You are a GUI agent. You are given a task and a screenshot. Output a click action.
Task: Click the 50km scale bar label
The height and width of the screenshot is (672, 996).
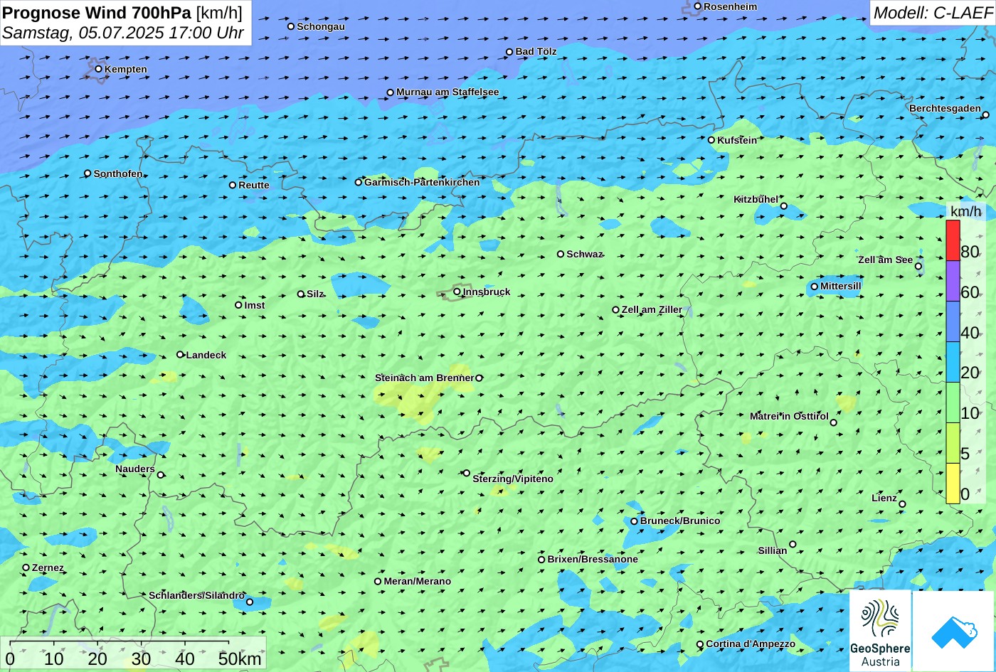click(240, 658)
